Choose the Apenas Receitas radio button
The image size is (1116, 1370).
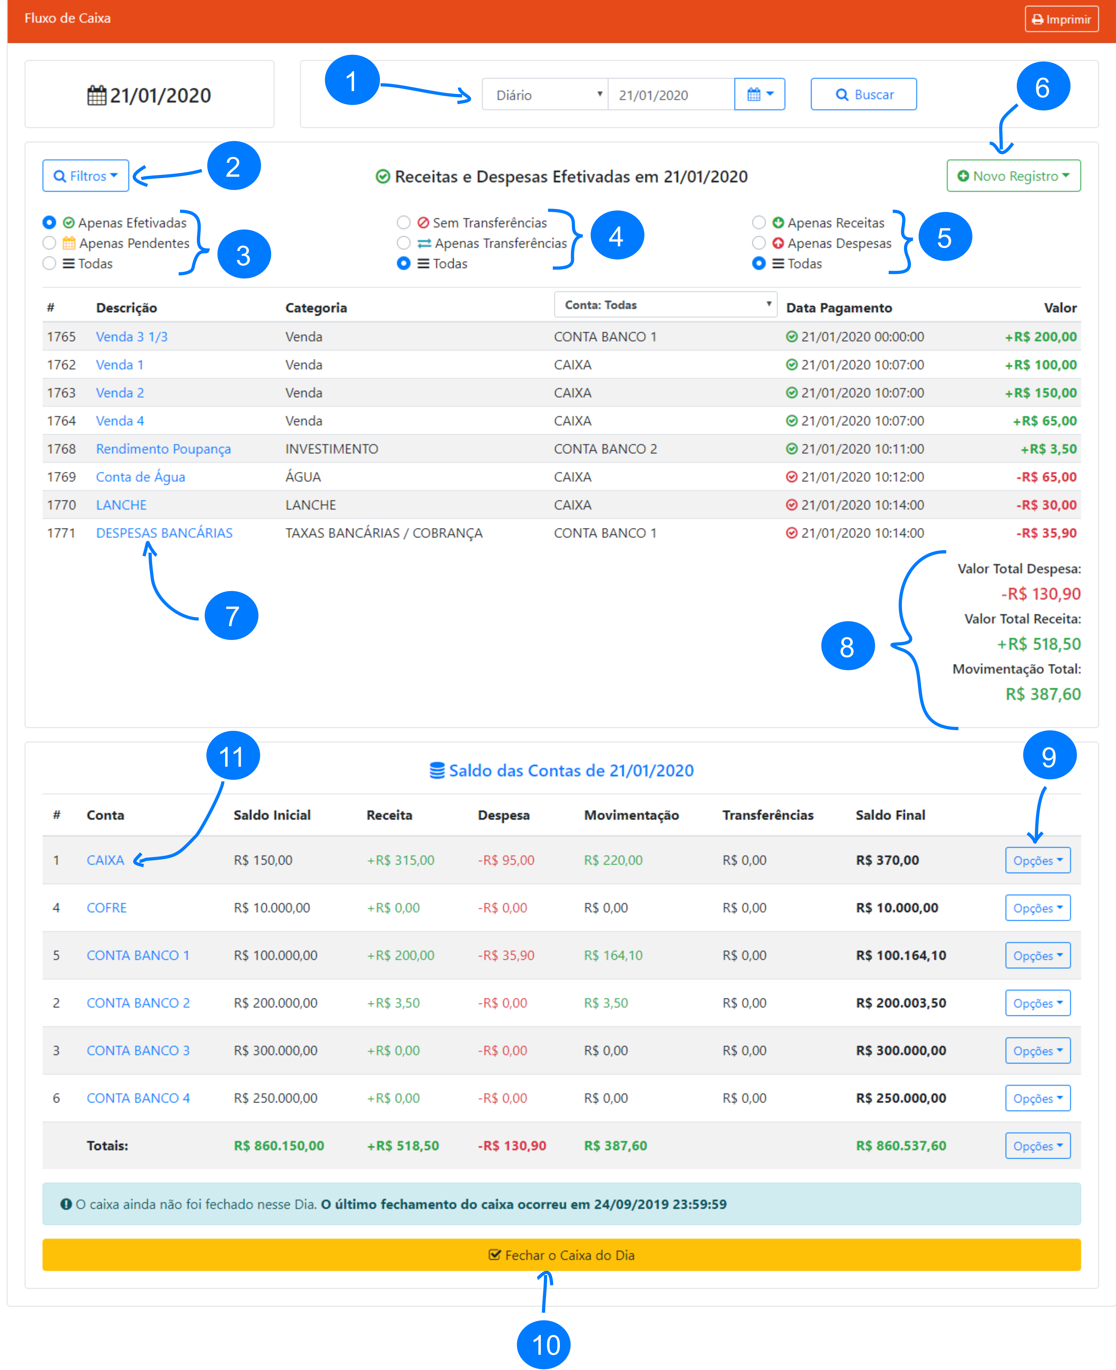pyautogui.click(x=759, y=222)
